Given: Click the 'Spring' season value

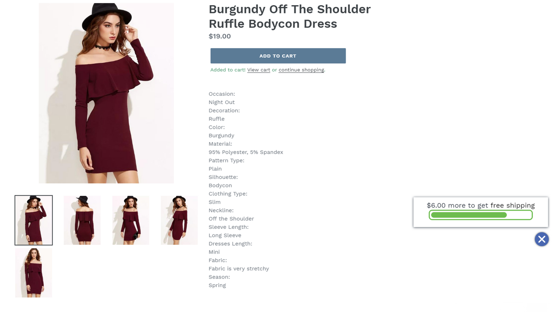Looking at the screenshot, I should (217, 285).
